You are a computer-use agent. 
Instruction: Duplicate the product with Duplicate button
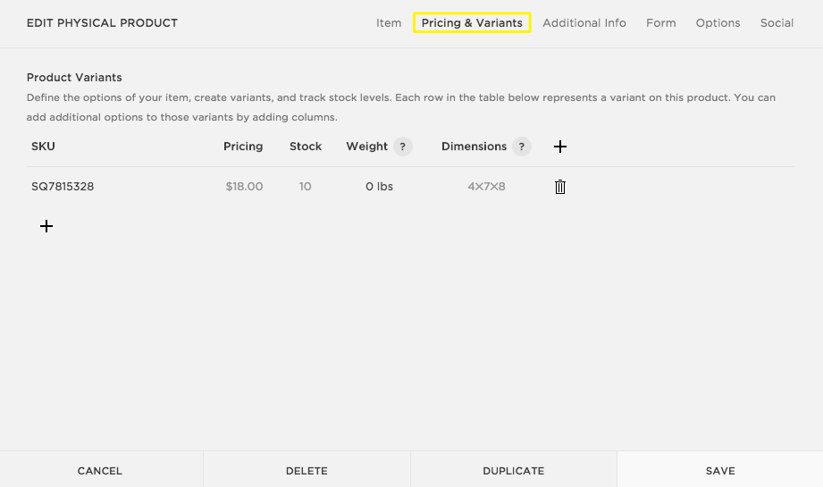coord(513,470)
